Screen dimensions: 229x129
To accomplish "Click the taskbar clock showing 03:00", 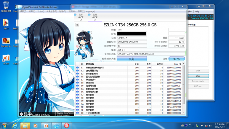I will click(219, 126).
